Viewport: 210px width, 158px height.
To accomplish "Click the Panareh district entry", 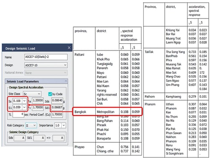I will point(102,68).
